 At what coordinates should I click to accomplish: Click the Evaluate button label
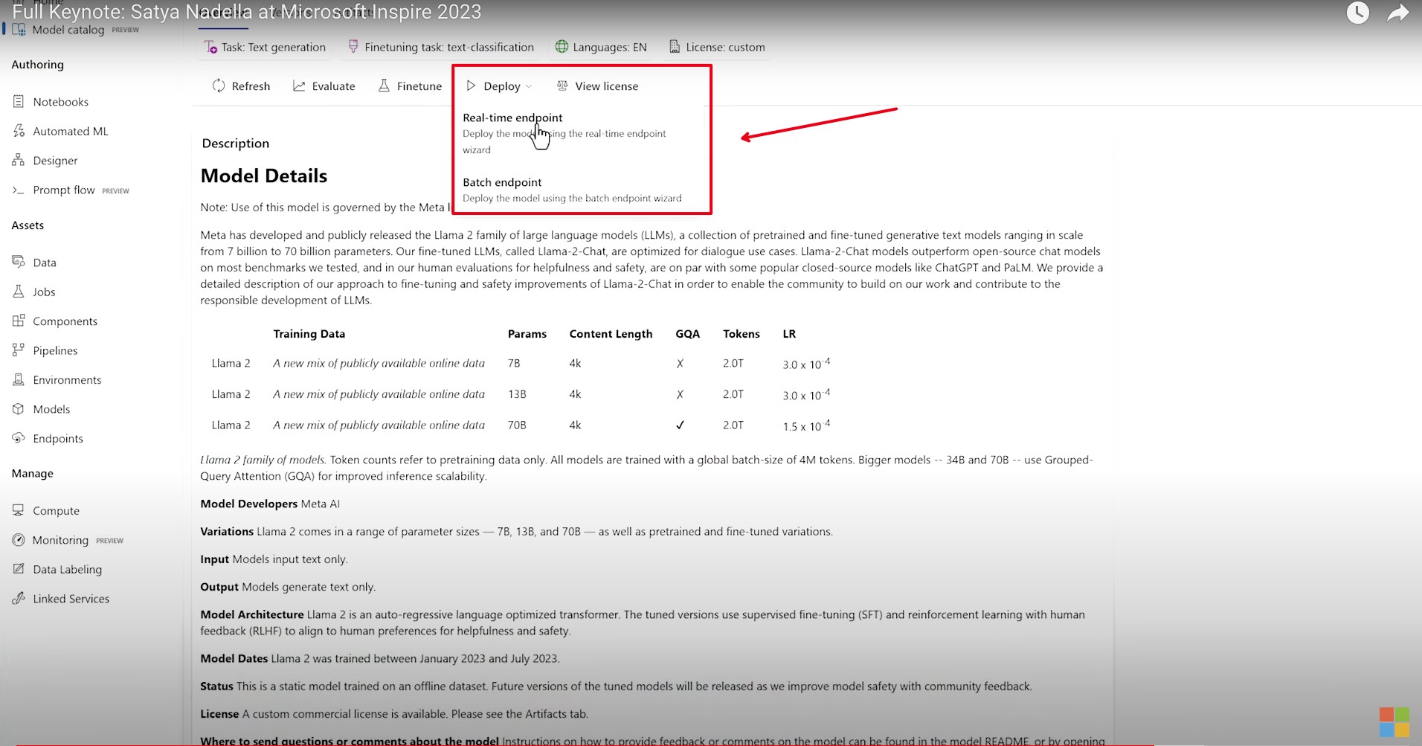point(333,86)
